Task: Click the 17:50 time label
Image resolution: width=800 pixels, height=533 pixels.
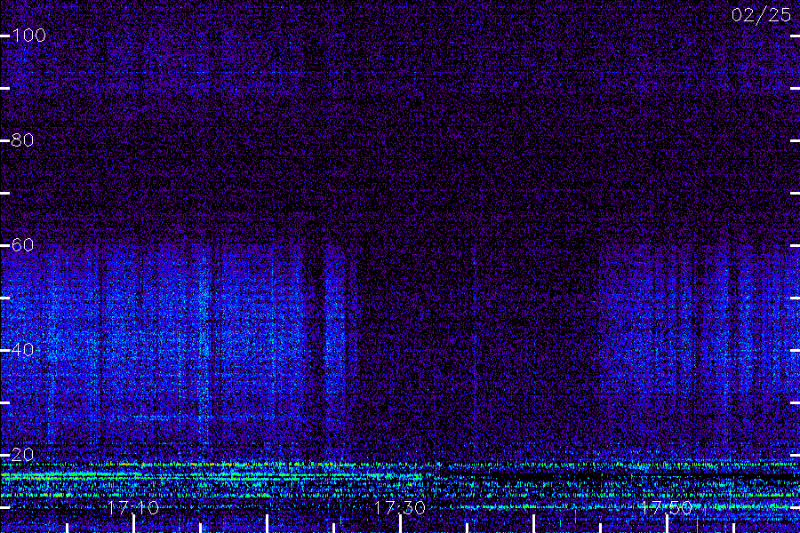Action: (667, 507)
